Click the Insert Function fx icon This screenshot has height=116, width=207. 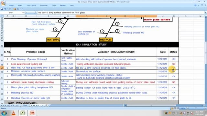[x=35, y=13]
